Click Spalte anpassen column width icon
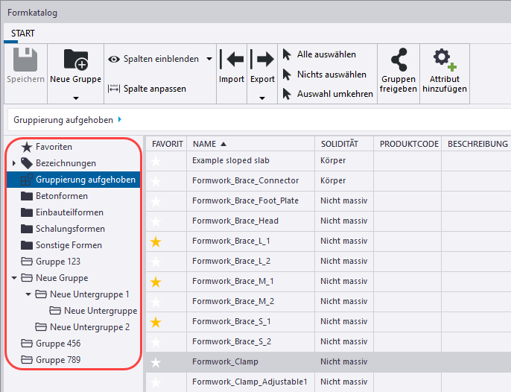 coord(114,89)
